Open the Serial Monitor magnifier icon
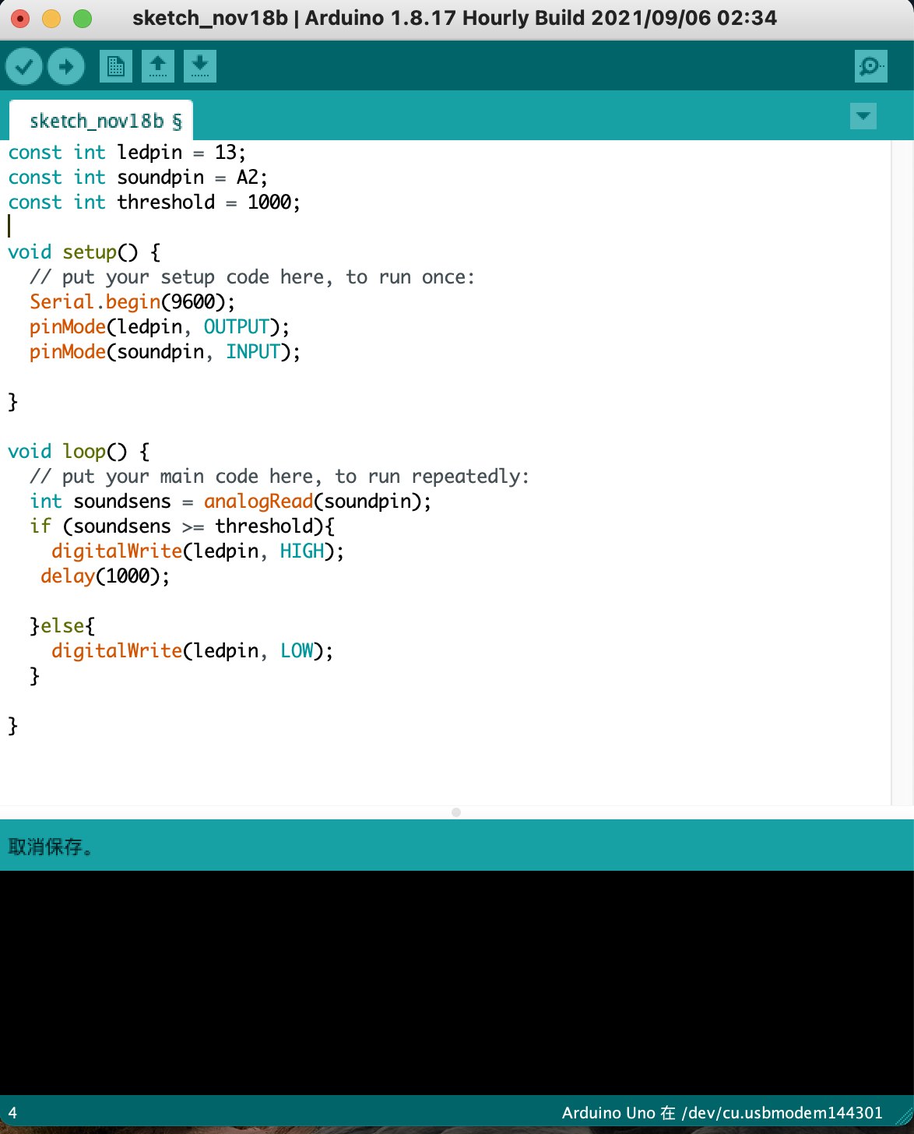The height and width of the screenshot is (1134, 914). 870,66
